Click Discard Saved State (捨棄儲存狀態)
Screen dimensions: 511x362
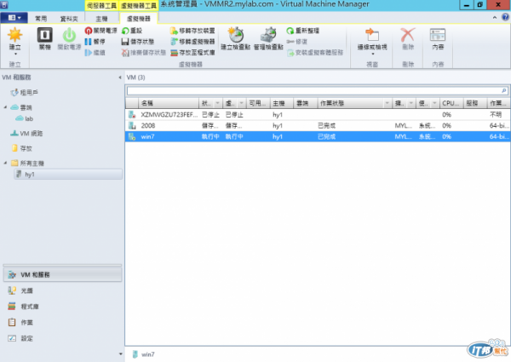click(143, 53)
